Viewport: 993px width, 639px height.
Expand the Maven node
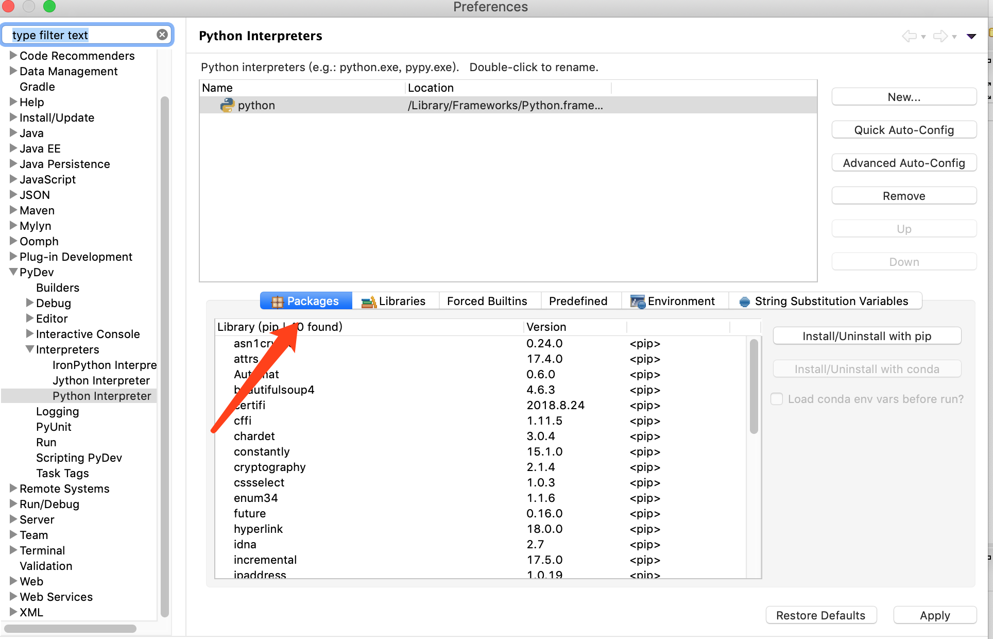pyautogui.click(x=13, y=210)
